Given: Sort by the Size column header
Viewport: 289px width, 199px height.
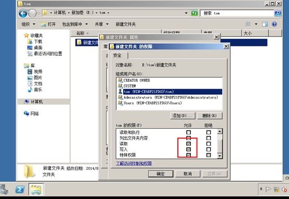Looking at the screenshot, I should point(255,33).
